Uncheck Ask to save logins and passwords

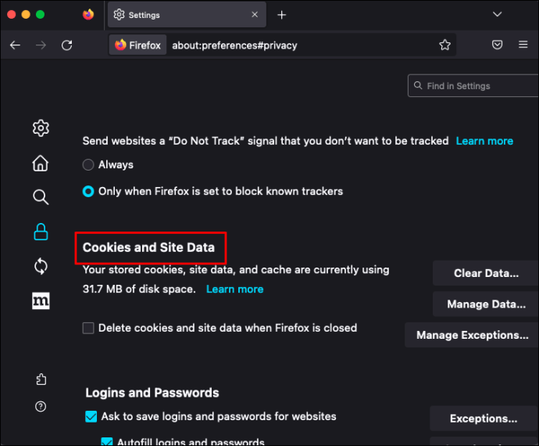click(91, 416)
